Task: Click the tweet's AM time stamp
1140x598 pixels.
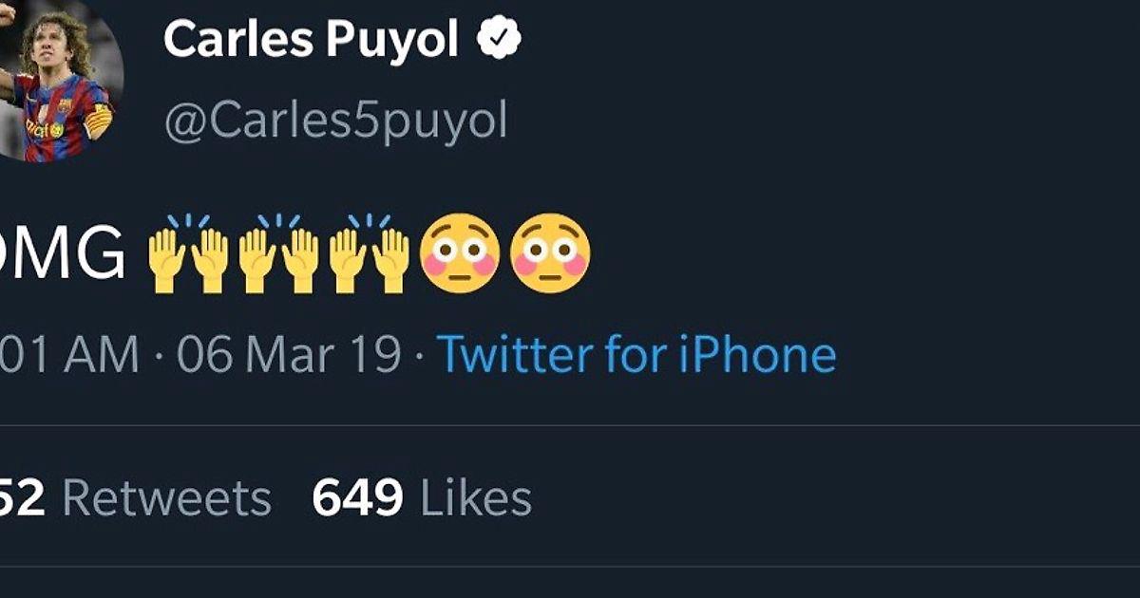Action: point(68,355)
